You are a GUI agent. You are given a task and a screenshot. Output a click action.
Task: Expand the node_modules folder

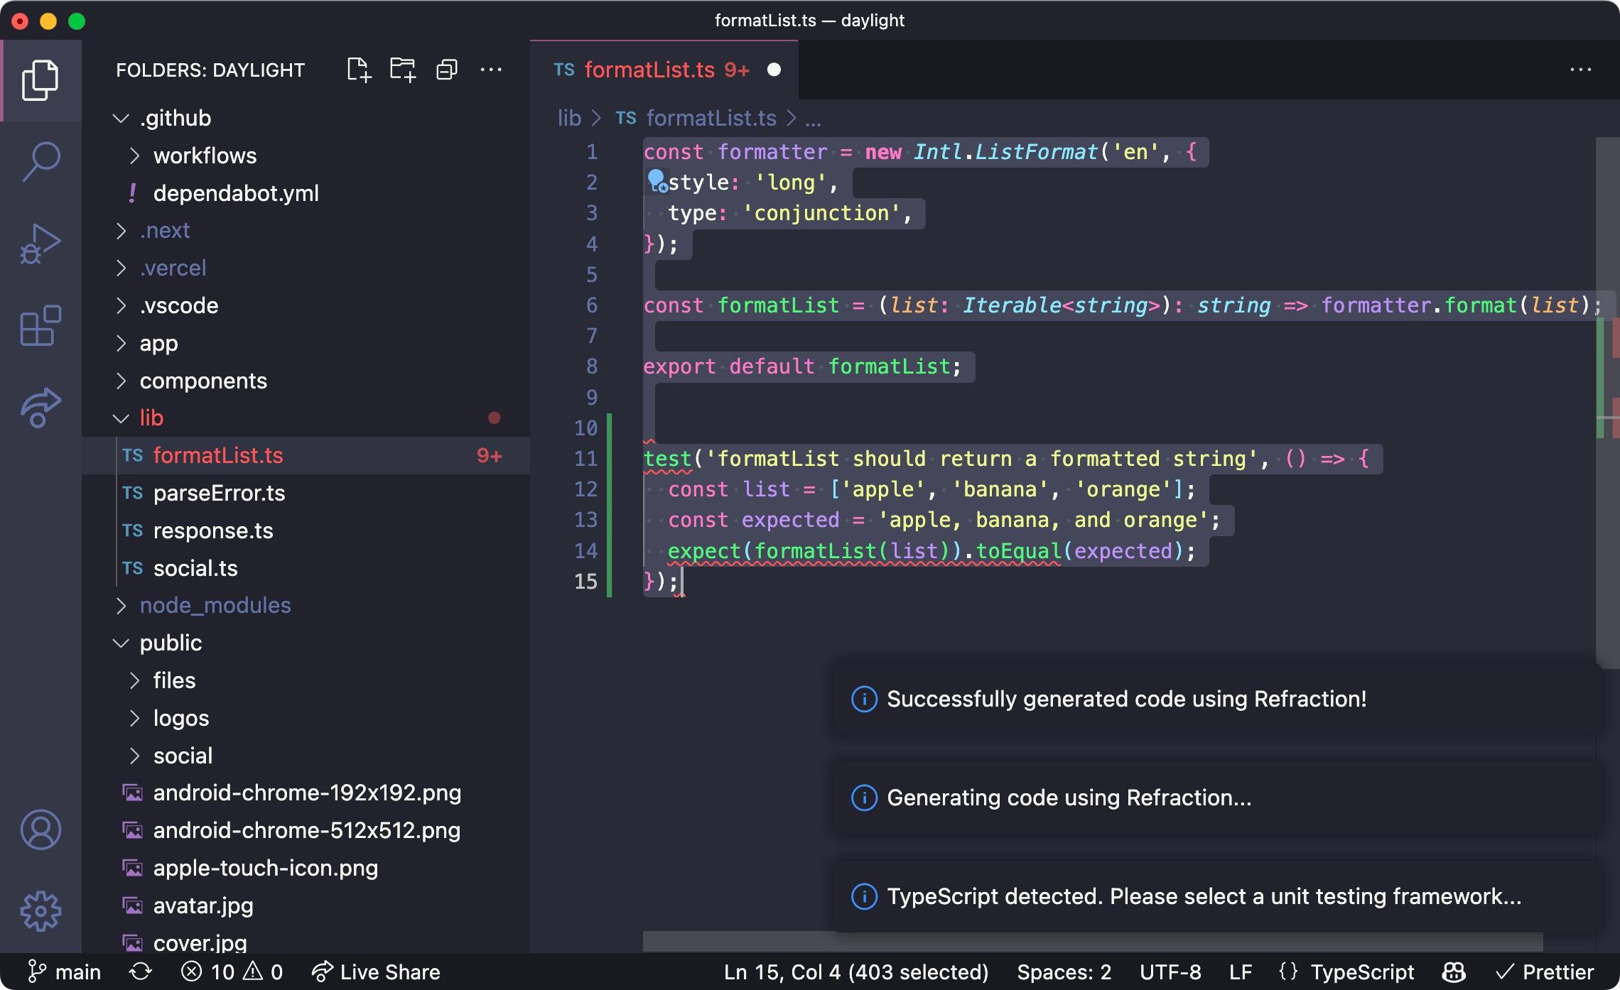click(215, 605)
